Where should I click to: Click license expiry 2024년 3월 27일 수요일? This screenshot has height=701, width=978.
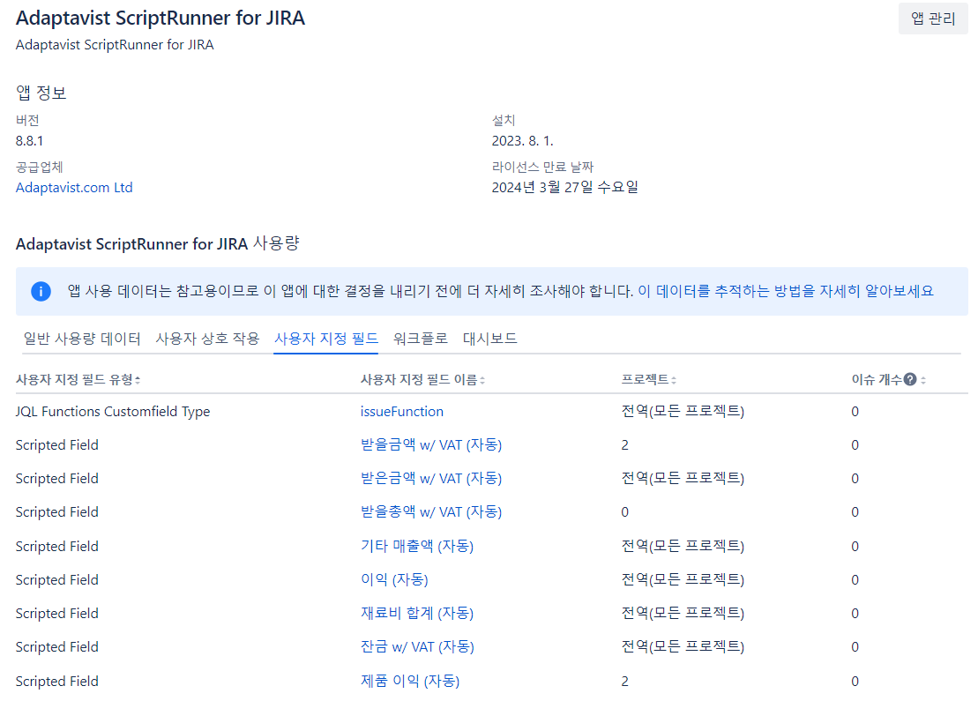[564, 188]
